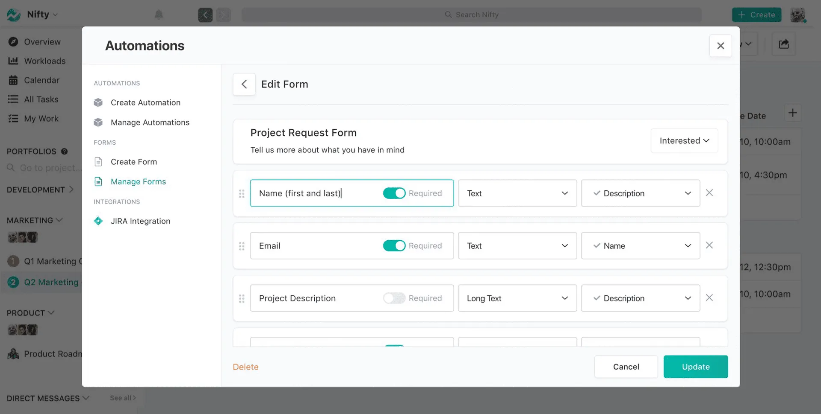This screenshot has width=821, height=414.
Task: Click the Overview sidebar icon
Action: point(13,41)
